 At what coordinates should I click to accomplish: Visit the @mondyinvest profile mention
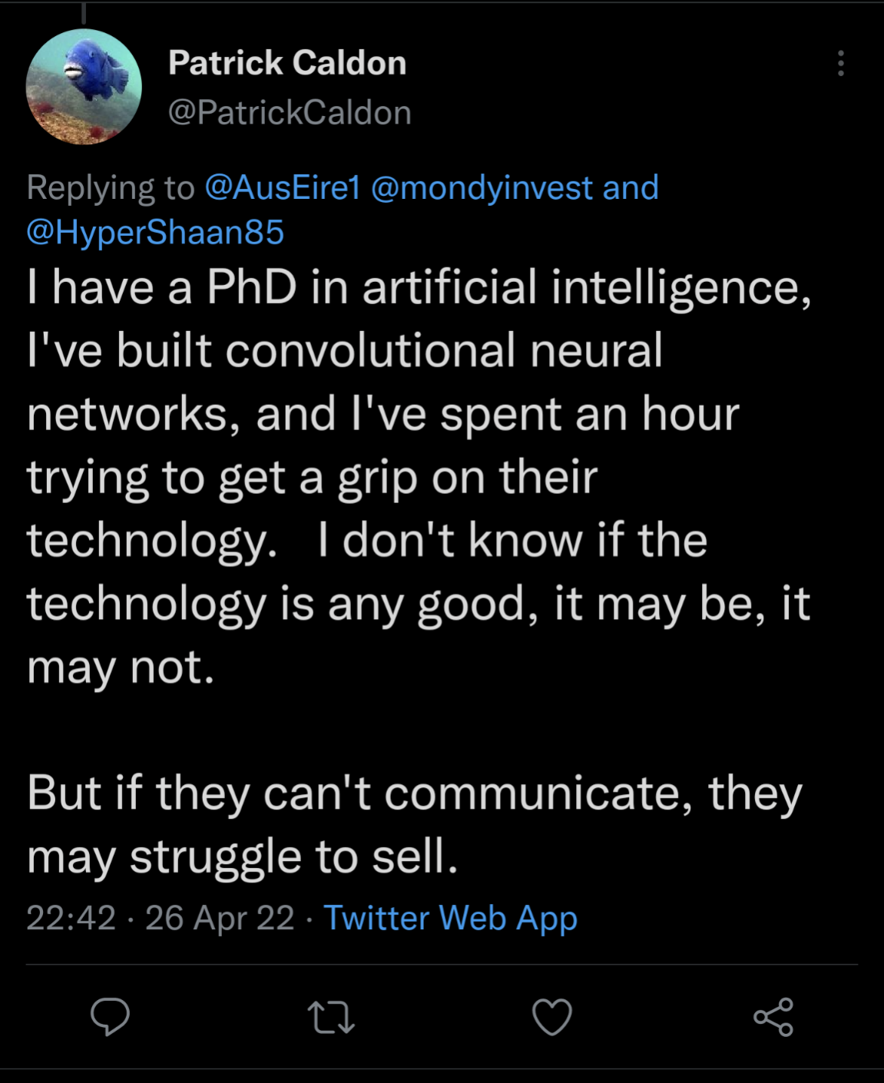coord(482,188)
